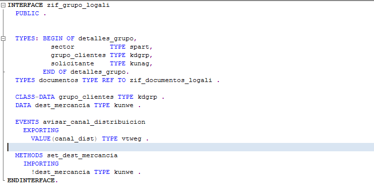374x195 pixels.
Task: Click the interface name zif_grupo_logali
Action: click(78, 5)
